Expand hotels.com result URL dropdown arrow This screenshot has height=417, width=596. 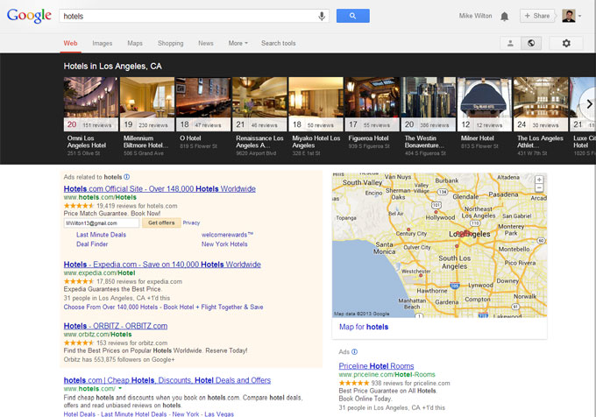tap(120, 388)
